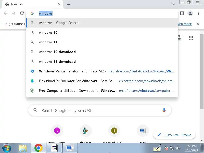Click the page vertical scrollbar thumb
Viewport: 204px width, 153px height.
202,71
